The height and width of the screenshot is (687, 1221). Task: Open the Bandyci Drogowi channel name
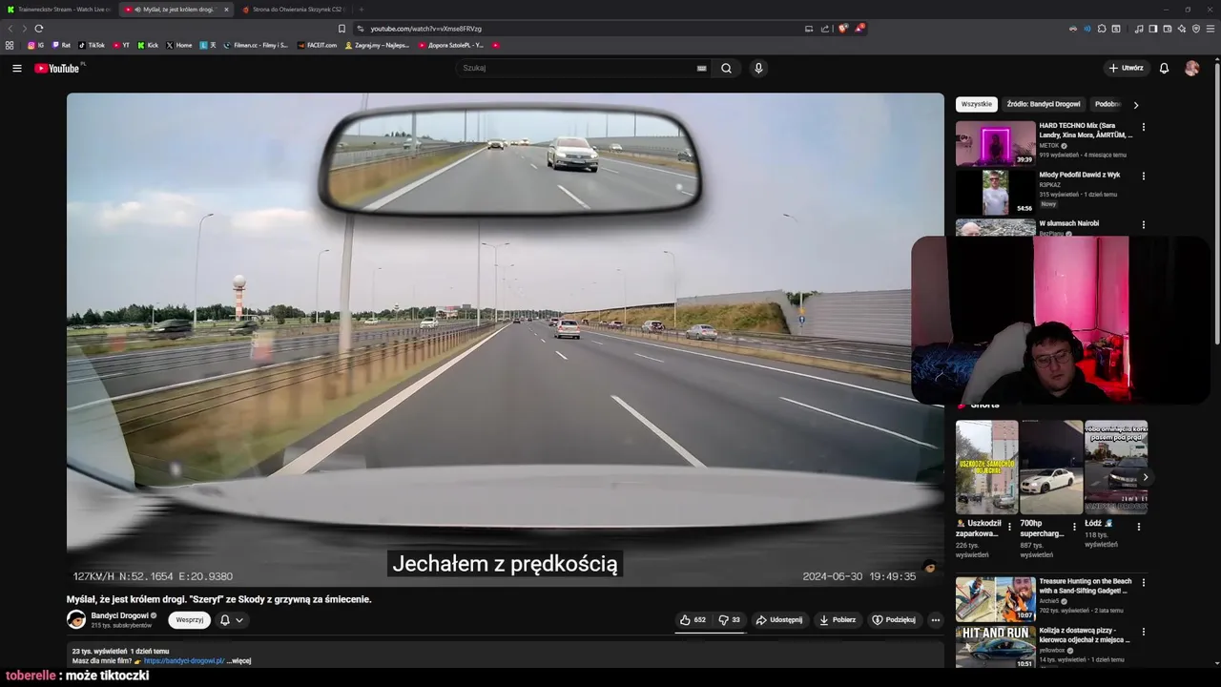click(118, 615)
